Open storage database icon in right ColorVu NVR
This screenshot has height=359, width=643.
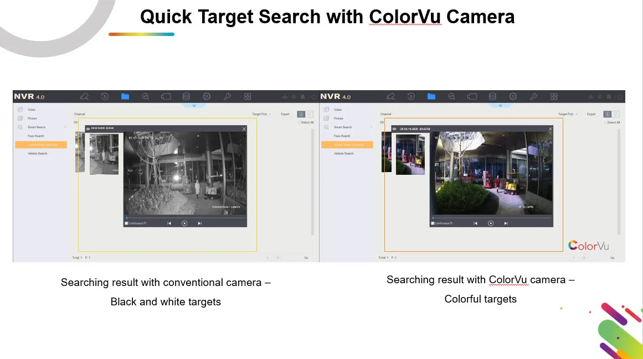point(492,97)
